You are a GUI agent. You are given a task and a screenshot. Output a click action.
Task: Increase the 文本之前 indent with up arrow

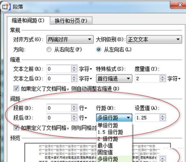74,67
